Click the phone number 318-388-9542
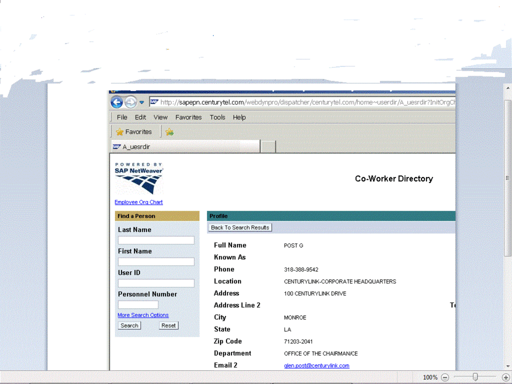The image size is (512, 384). pos(301,270)
